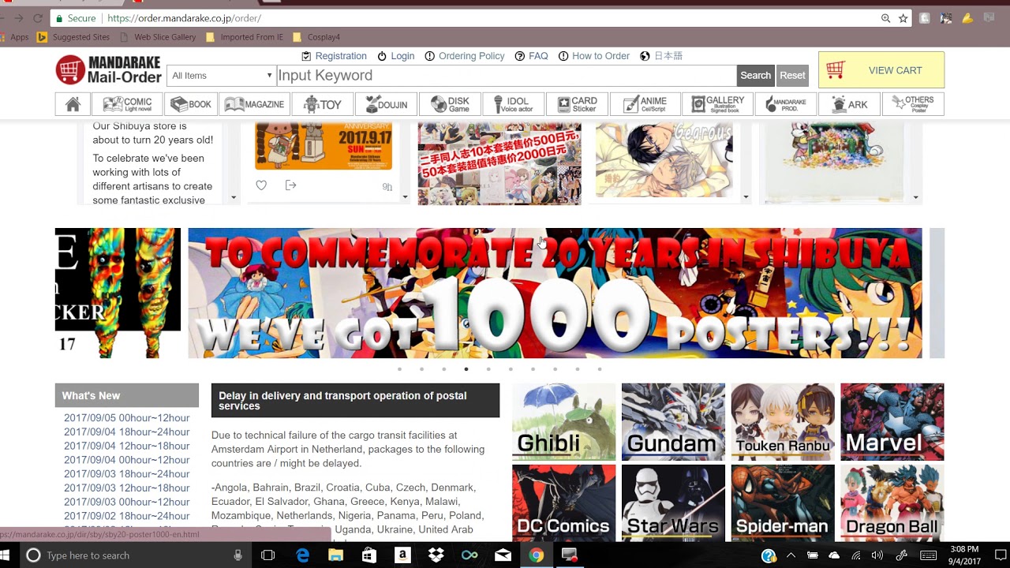Open the CARD Sticker category
The height and width of the screenshot is (568, 1010).
click(577, 104)
